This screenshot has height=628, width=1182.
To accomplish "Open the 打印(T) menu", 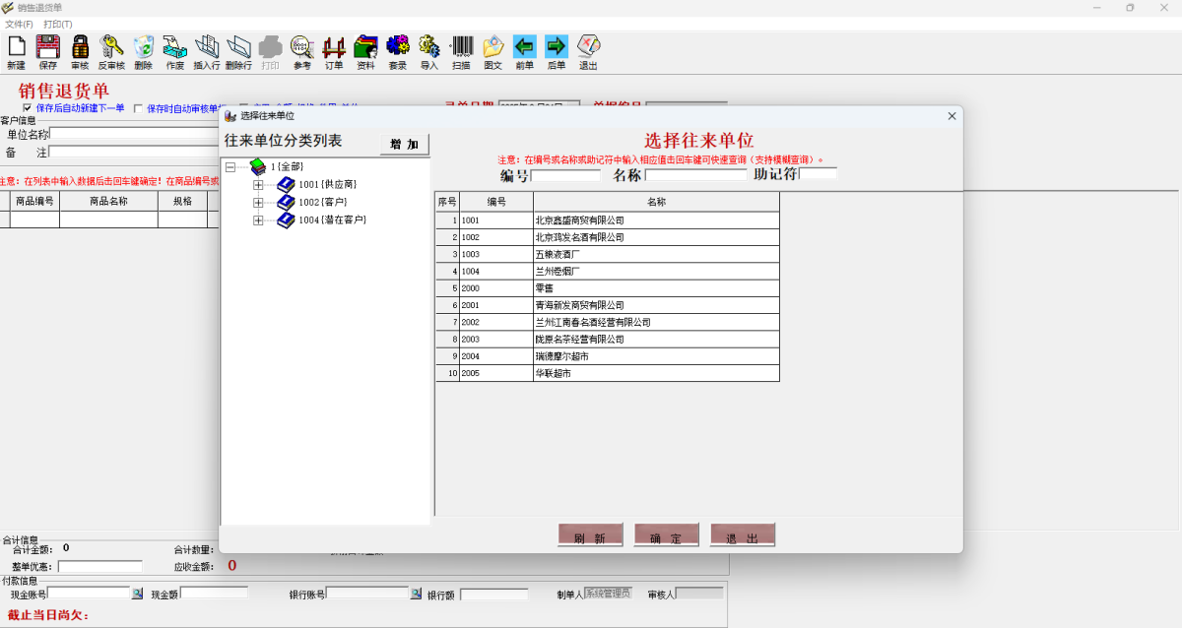I will click(59, 23).
